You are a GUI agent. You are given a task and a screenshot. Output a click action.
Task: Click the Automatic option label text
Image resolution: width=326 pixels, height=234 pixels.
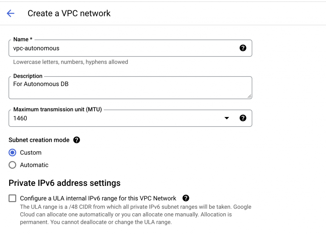[34, 165]
